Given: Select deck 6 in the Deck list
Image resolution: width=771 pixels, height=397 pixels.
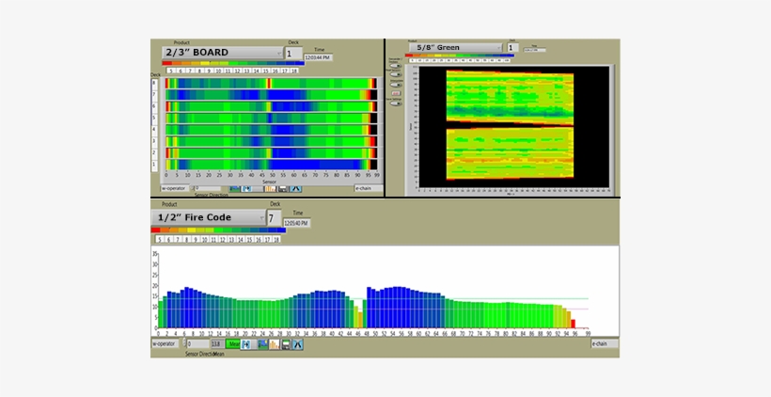Looking at the screenshot, I should pos(154,106).
